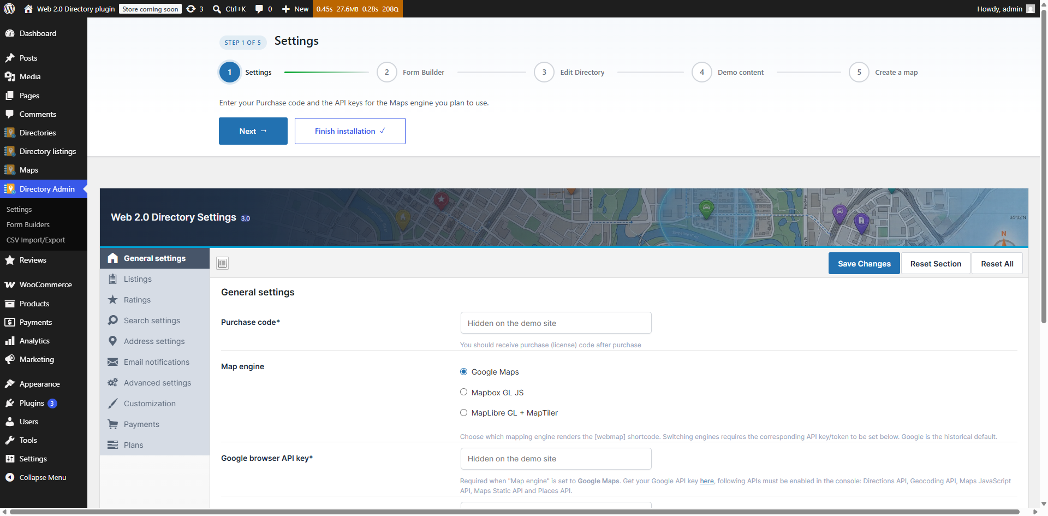Open the Ctrl+K search icon

[x=217, y=9]
